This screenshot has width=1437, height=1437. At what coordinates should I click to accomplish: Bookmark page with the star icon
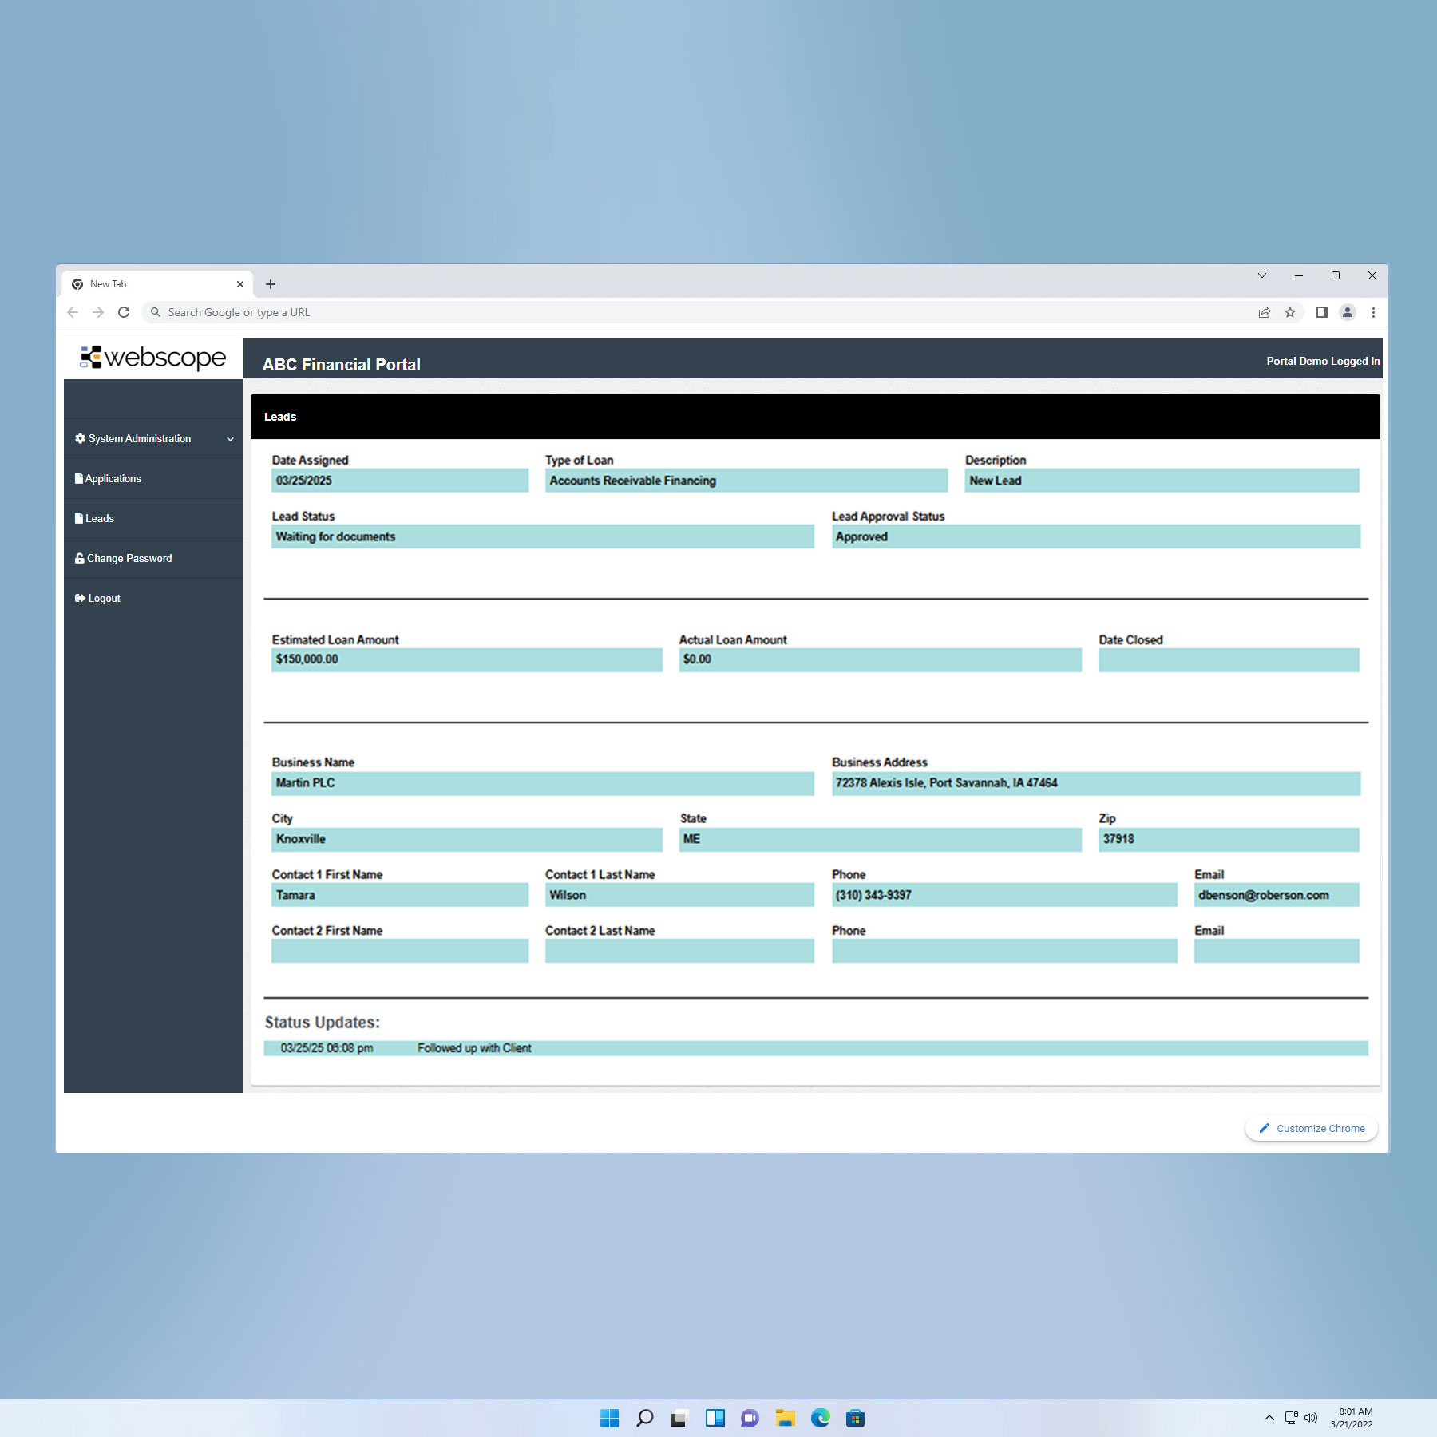1290,312
